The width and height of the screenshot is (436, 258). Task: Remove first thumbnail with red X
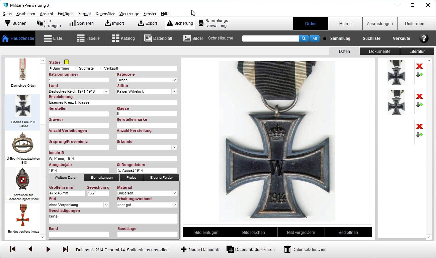tap(419, 66)
